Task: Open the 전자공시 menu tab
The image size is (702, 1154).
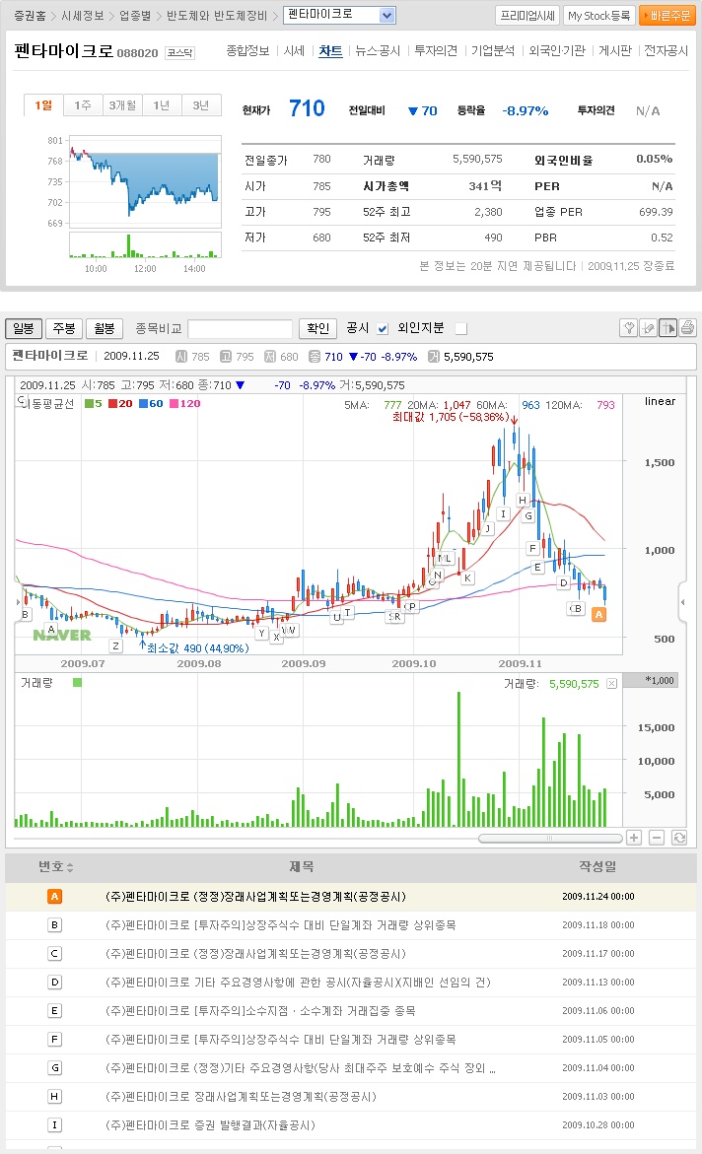Action: click(x=666, y=51)
